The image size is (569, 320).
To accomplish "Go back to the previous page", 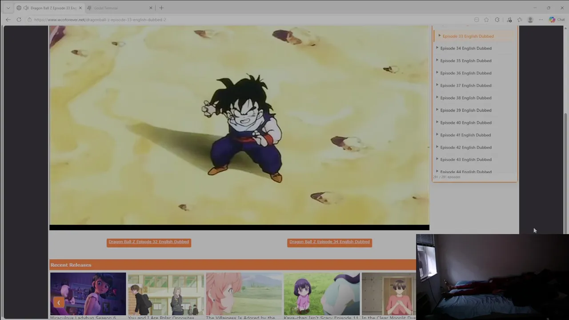I will 8,20.
